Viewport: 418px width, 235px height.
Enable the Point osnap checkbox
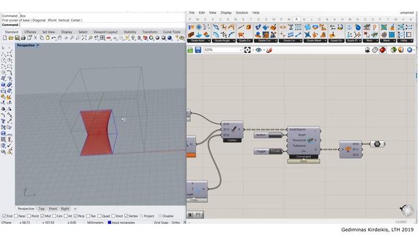tap(29, 216)
